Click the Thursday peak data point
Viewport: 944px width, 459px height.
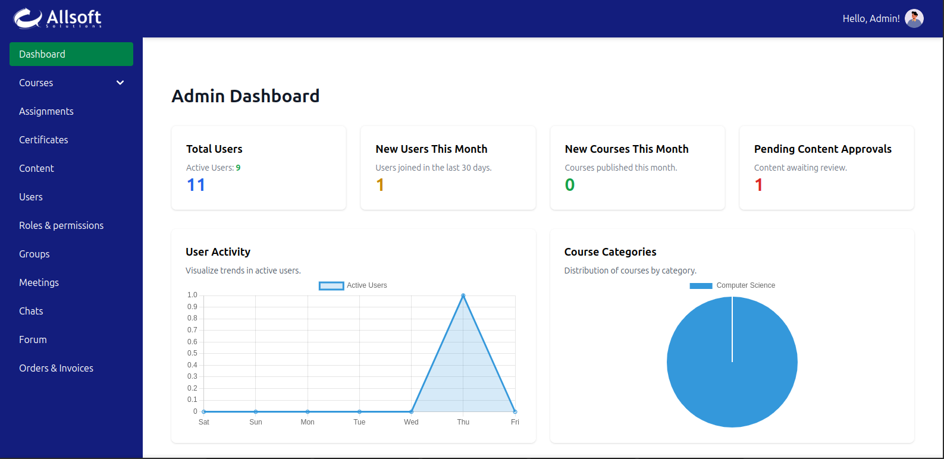point(463,295)
